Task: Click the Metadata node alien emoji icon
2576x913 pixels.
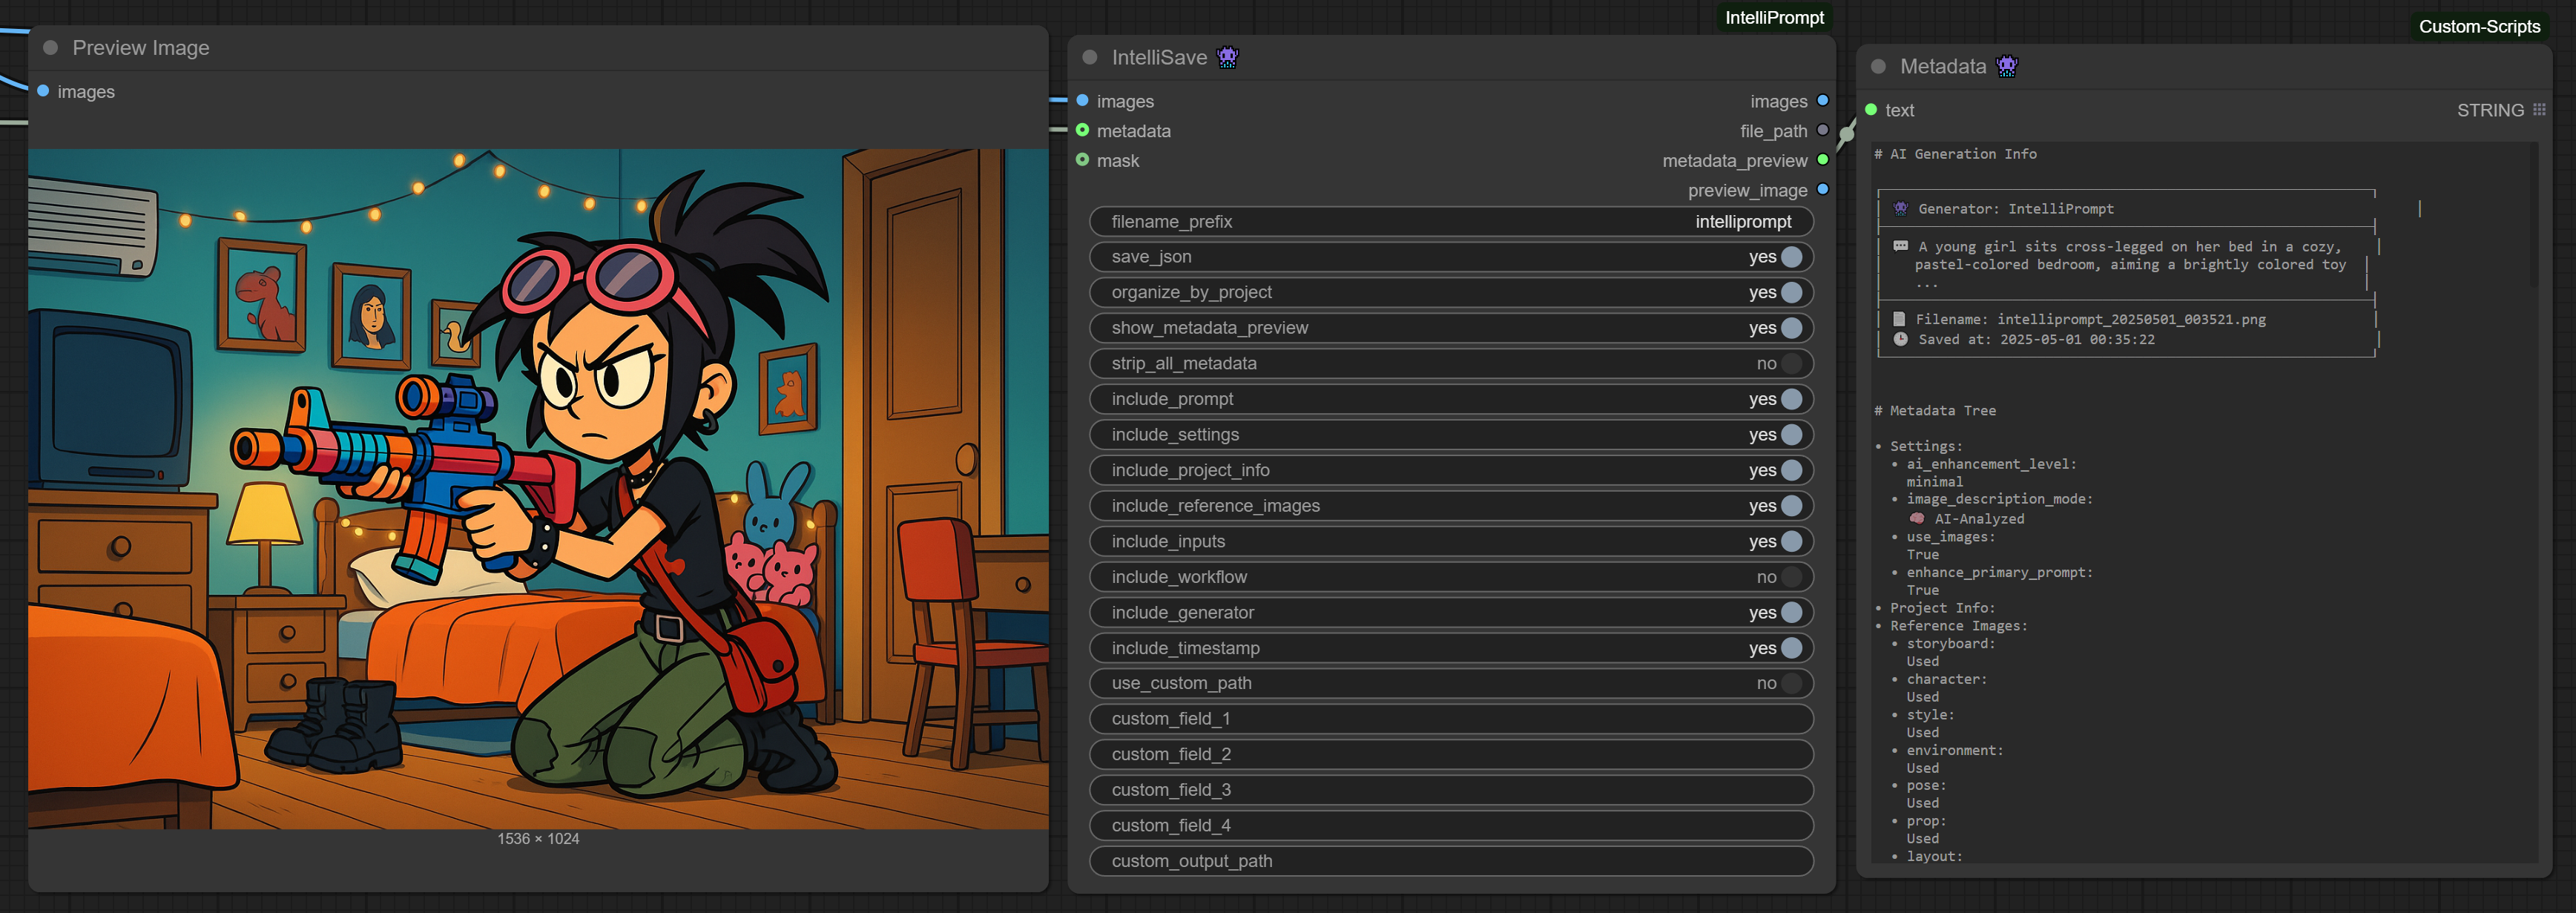Action: 2006,66
